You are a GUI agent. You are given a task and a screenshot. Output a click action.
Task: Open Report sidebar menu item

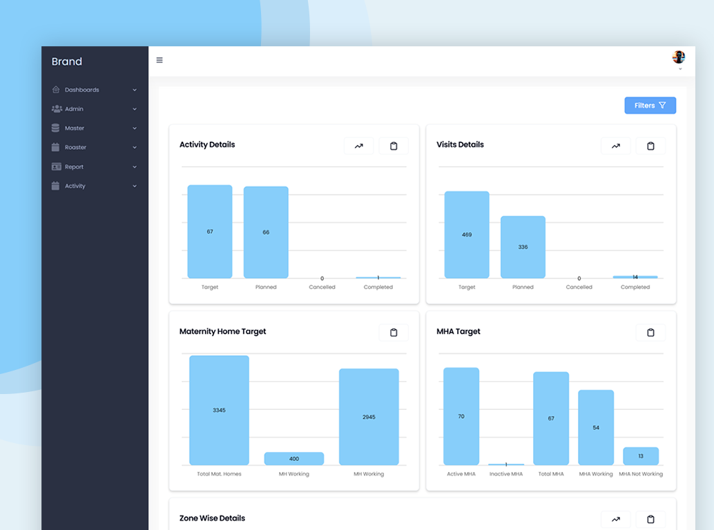point(95,166)
